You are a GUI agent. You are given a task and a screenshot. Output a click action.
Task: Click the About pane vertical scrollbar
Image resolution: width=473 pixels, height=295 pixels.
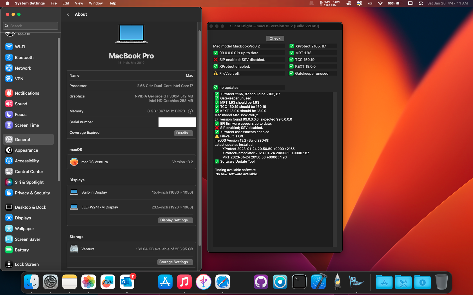point(199,138)
